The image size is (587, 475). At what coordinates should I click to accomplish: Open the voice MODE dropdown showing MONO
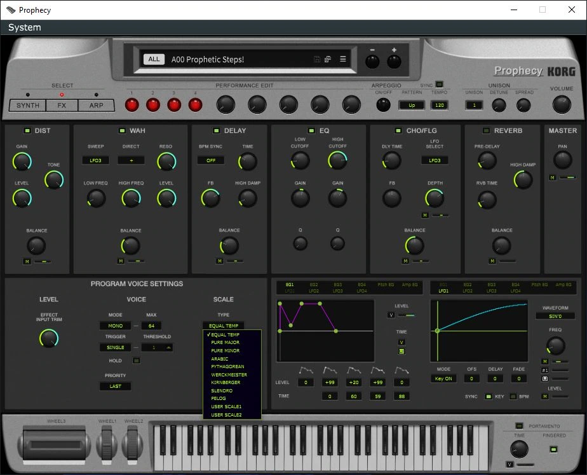point(116,326)
